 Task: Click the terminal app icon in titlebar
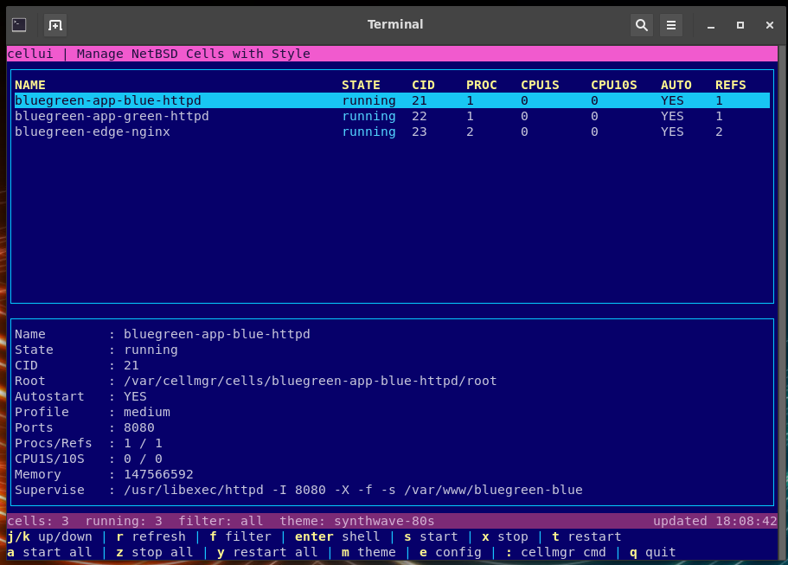(x=19, y=25)
